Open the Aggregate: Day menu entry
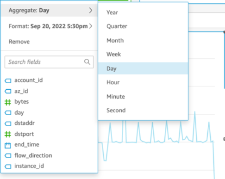 point(49,10)
